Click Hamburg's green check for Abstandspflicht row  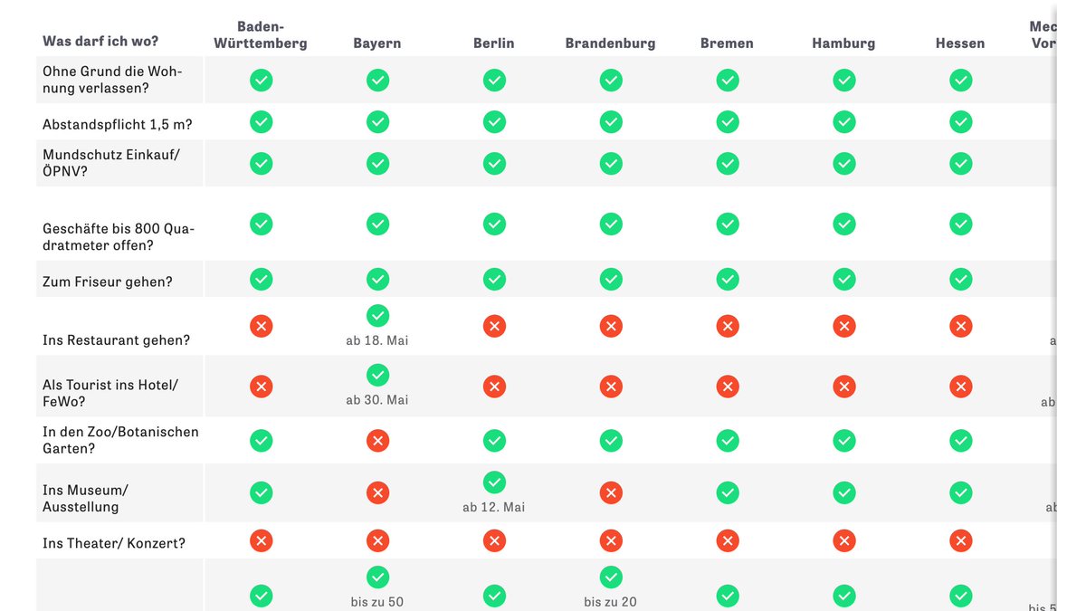click(x=844, y=121)
